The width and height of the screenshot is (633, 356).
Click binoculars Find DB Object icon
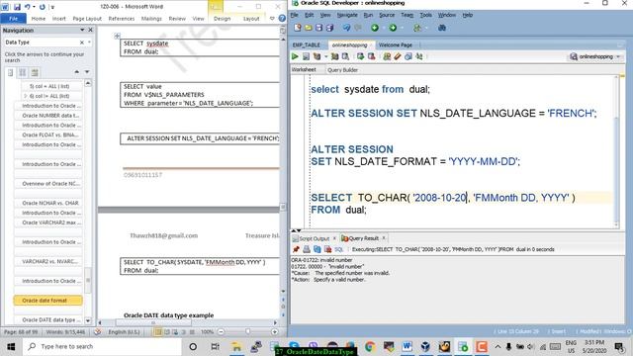tap(442, 28)
